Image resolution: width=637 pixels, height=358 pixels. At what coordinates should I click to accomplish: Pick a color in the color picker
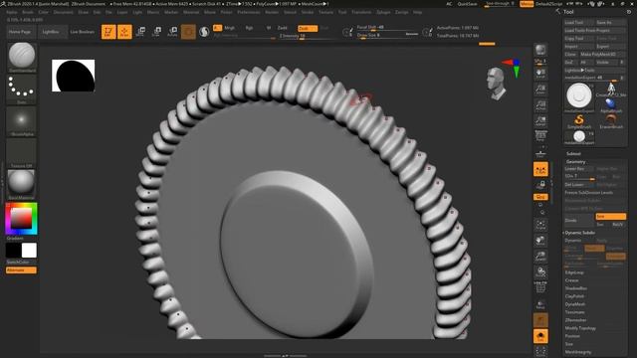pyautogui.click(x=21, y=219)
